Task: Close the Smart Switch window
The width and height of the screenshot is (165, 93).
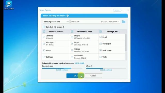Action: (128, 10)
